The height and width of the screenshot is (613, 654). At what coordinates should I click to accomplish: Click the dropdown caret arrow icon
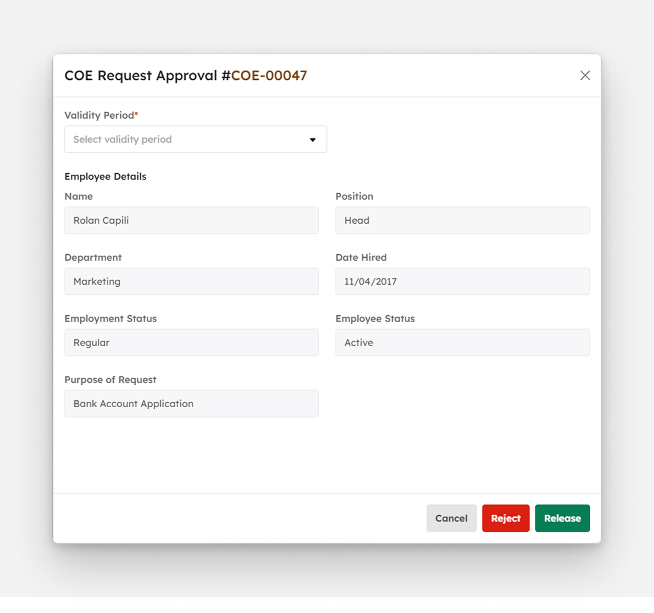pos(313,140)
